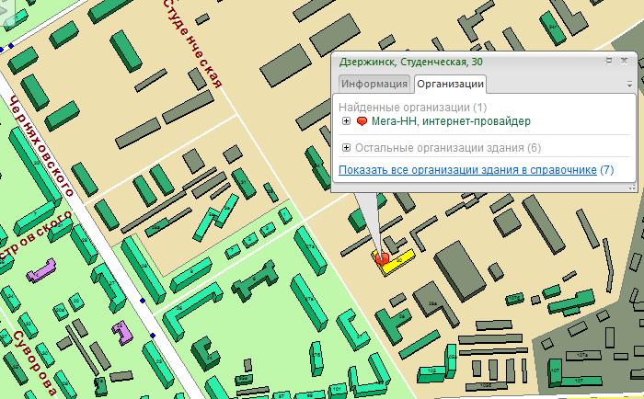Image resolution: width=644 pixels, height=399 pixels.
Task: Expand the Мега-НН organization entry
Action: (346, 121)
